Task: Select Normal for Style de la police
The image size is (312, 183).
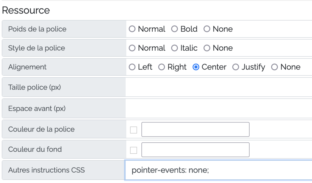Action: coord(132,48)
